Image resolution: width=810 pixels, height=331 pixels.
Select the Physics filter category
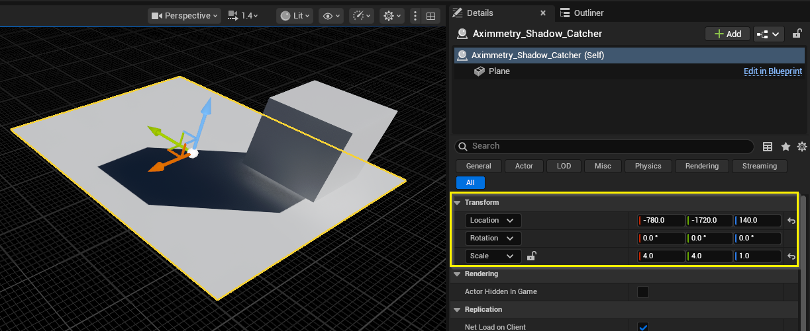click(648, 166)
